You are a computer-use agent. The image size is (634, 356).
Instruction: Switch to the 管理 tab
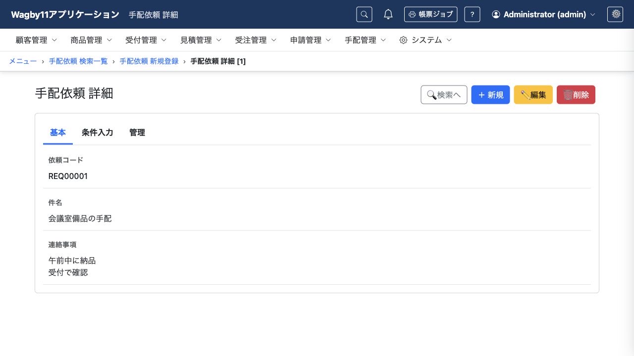point(137,133)
